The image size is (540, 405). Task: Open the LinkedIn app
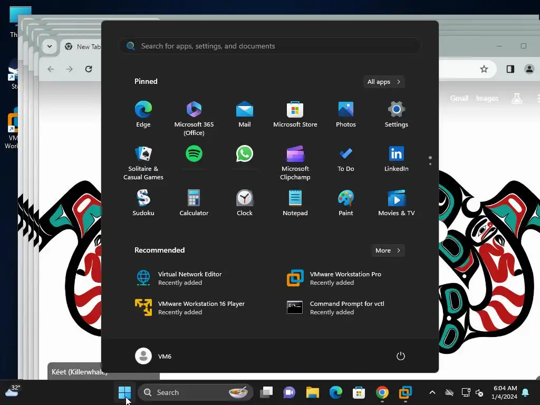397,159
